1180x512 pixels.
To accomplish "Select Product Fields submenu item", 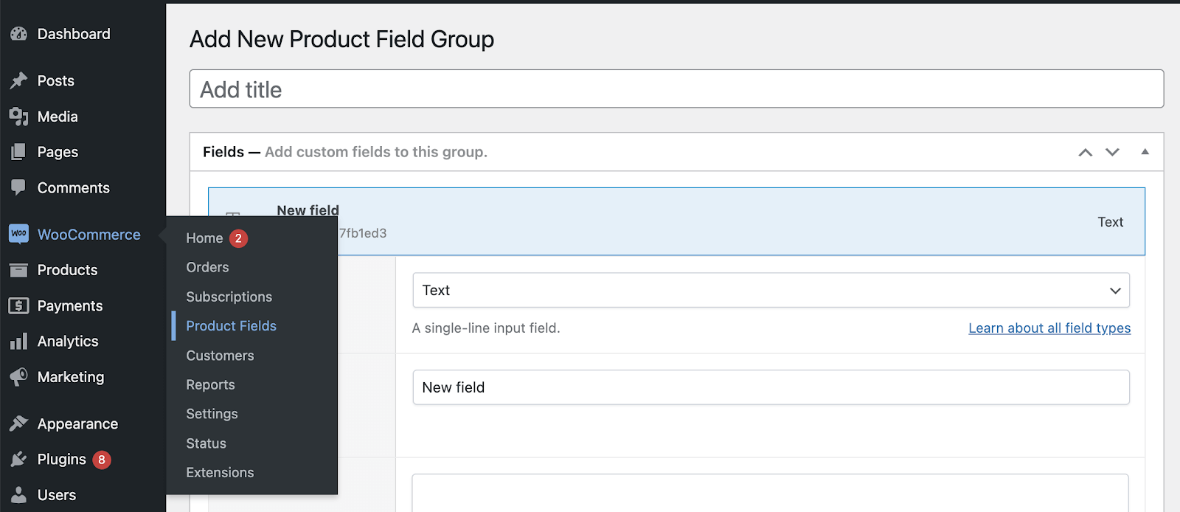I will click(x=231, y=326).
